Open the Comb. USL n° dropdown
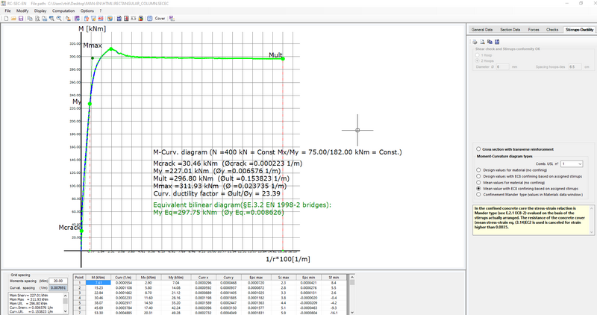597x315 pixels. coord(572,163)
